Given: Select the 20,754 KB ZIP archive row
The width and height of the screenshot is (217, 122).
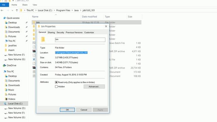Looking at the screenshot, I should point(86,68).
